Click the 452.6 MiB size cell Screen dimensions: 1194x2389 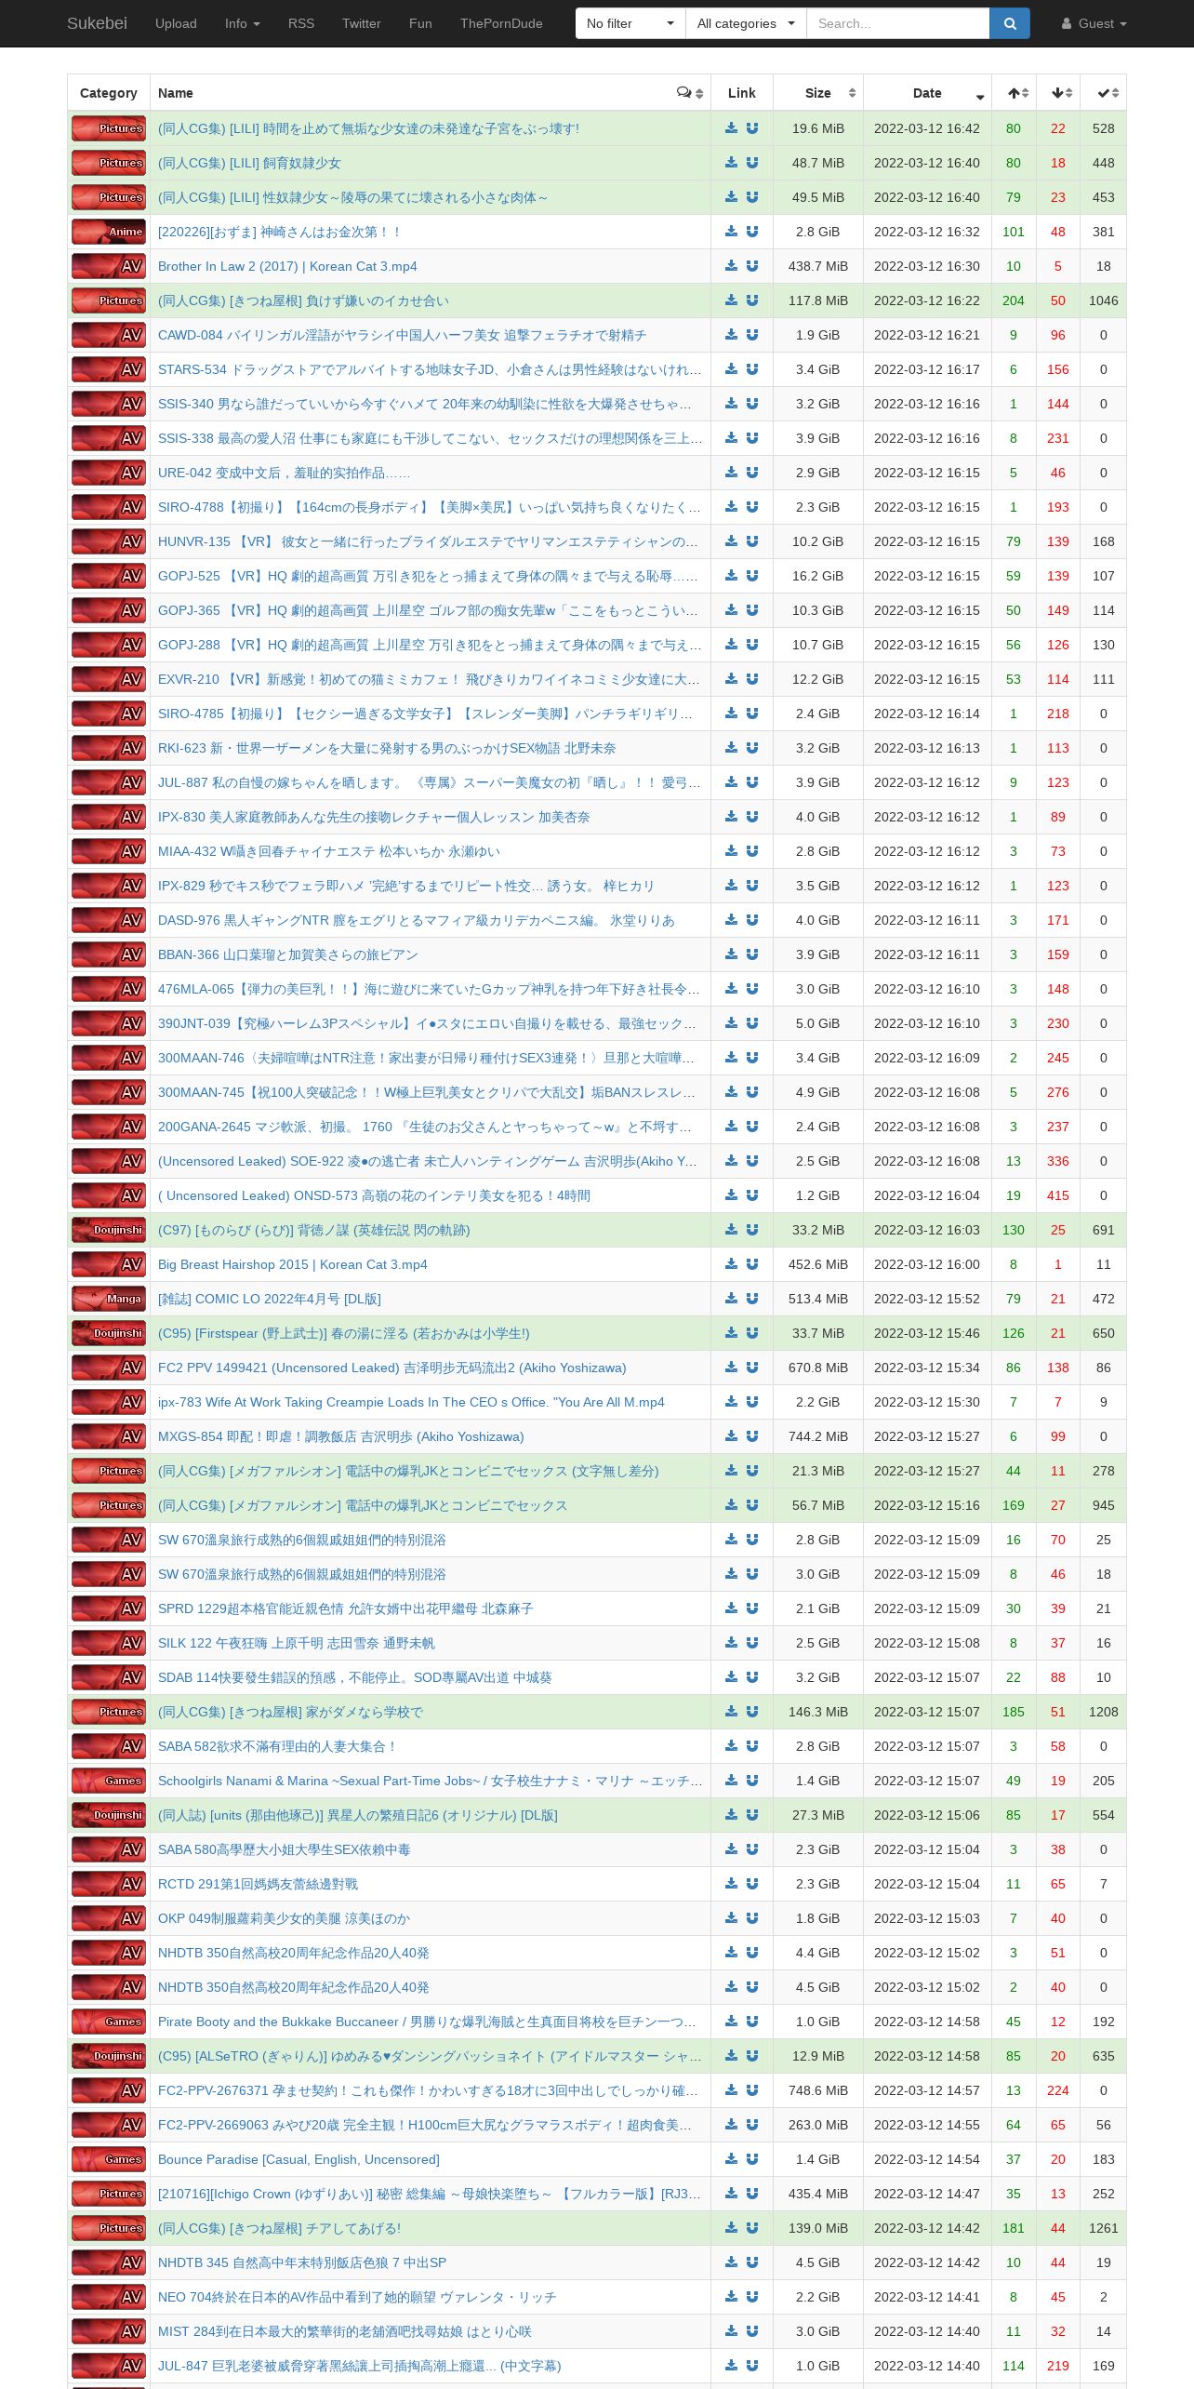coord(818,1264)
